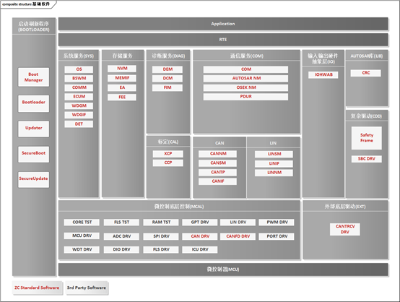Image resolution: width=400 pixels, height=302 pixels.
Task: Select the SPI DRV box
Action: pos(161,236)
